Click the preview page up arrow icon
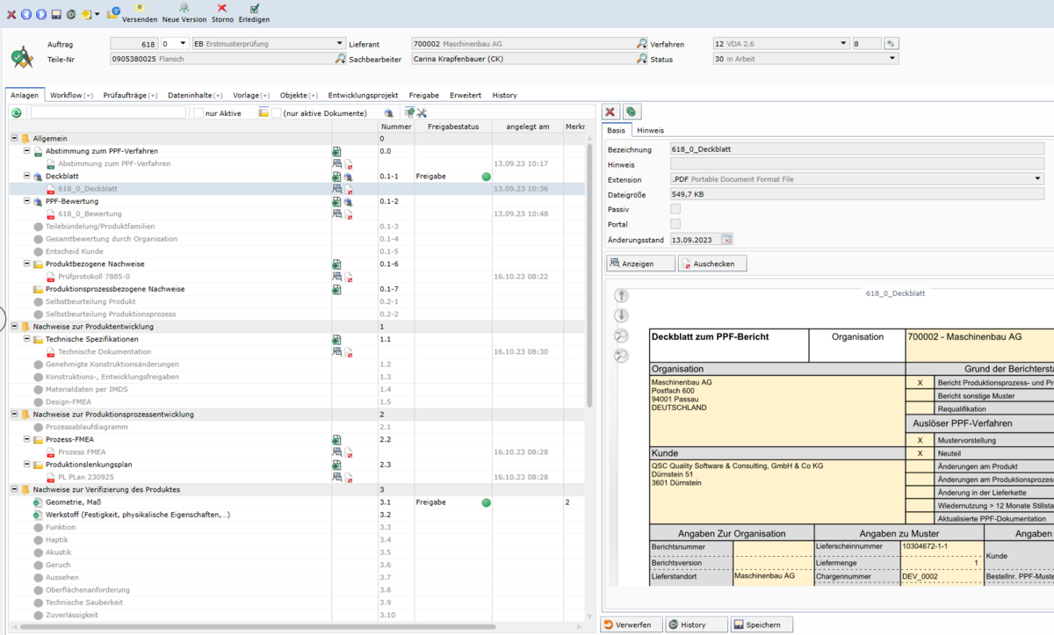Screen dimensions: 1054x635 621,296
